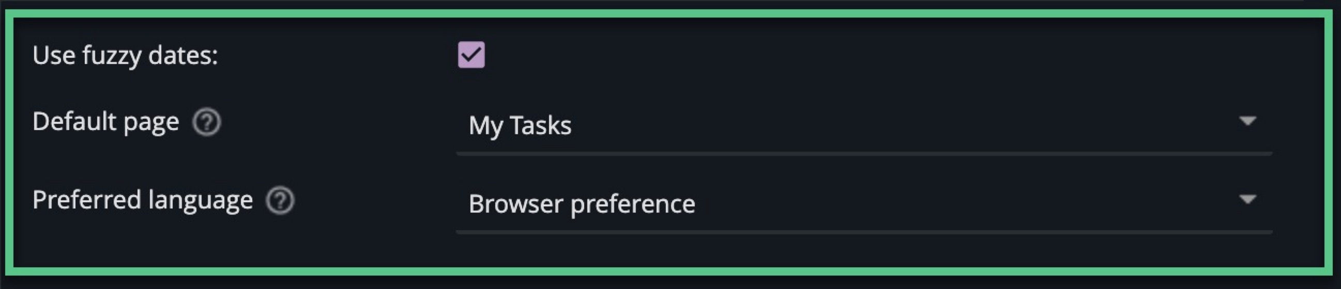
Task: Show help for Preferred language setting
Action: pos(280,201)
